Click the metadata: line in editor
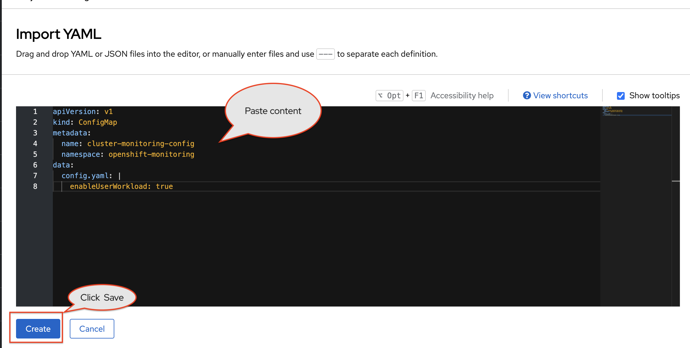The width and height of the screenshot is (690, 348). 72,133
